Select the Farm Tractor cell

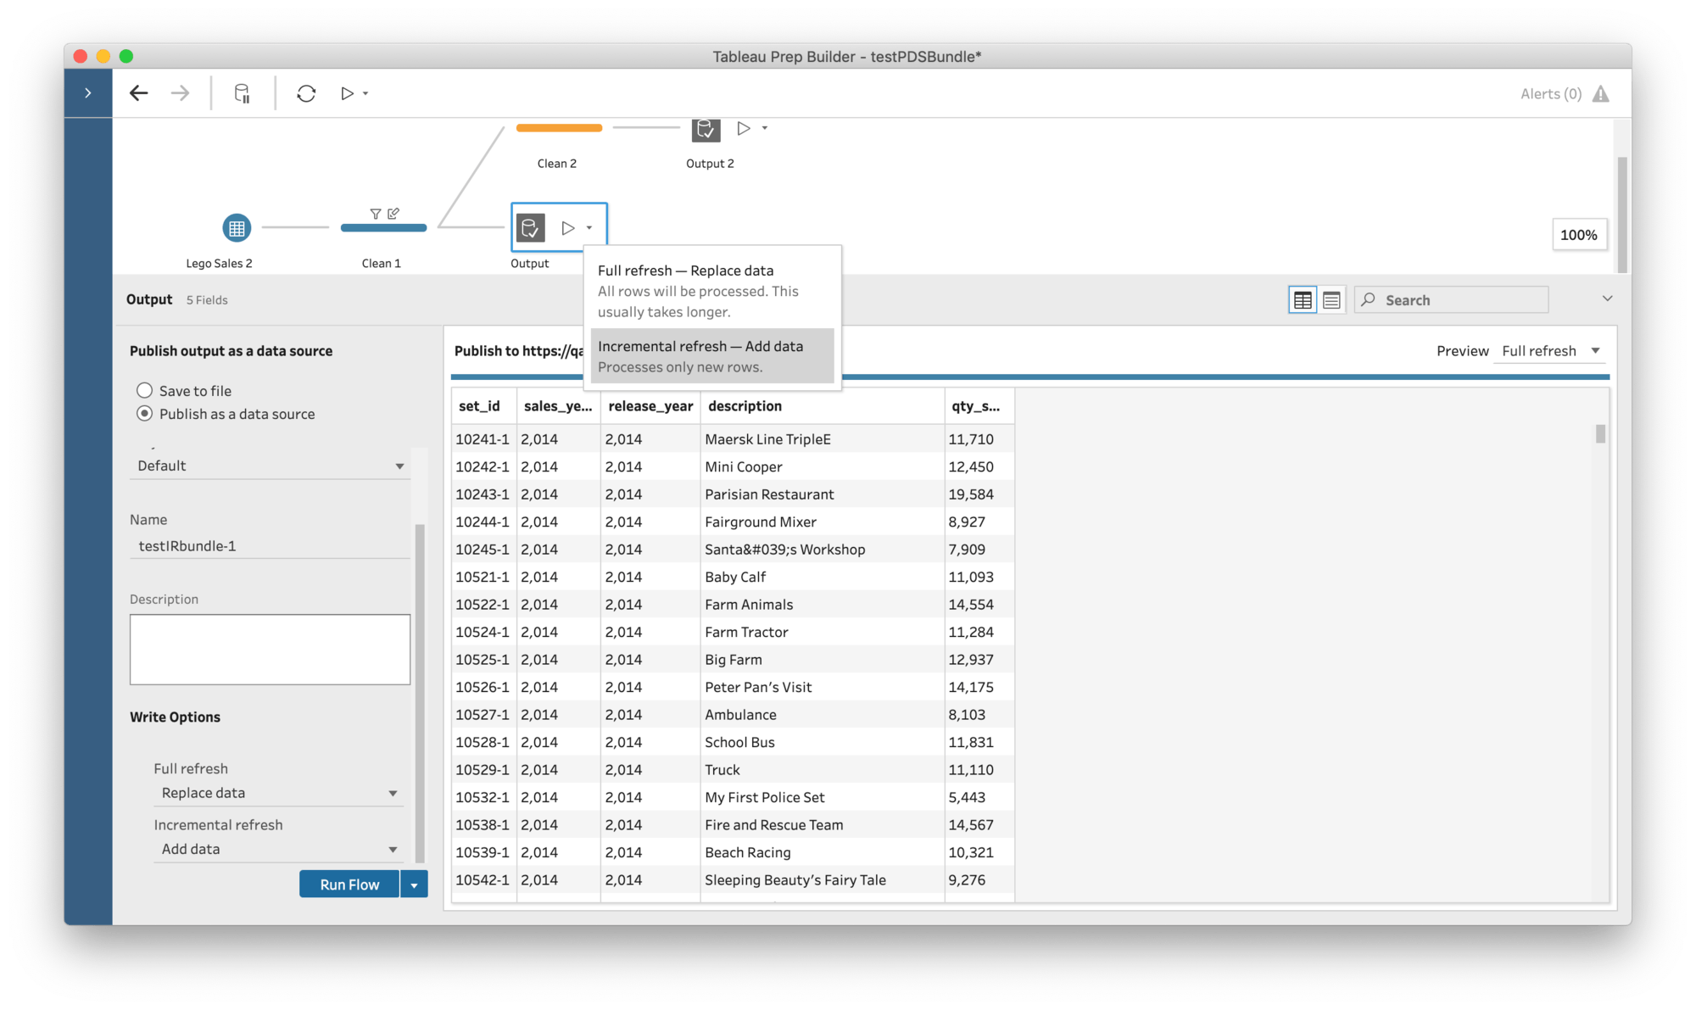coord(823,632)
